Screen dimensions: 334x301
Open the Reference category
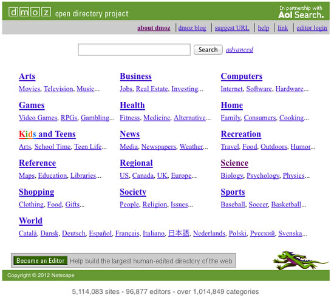[38, 163]
